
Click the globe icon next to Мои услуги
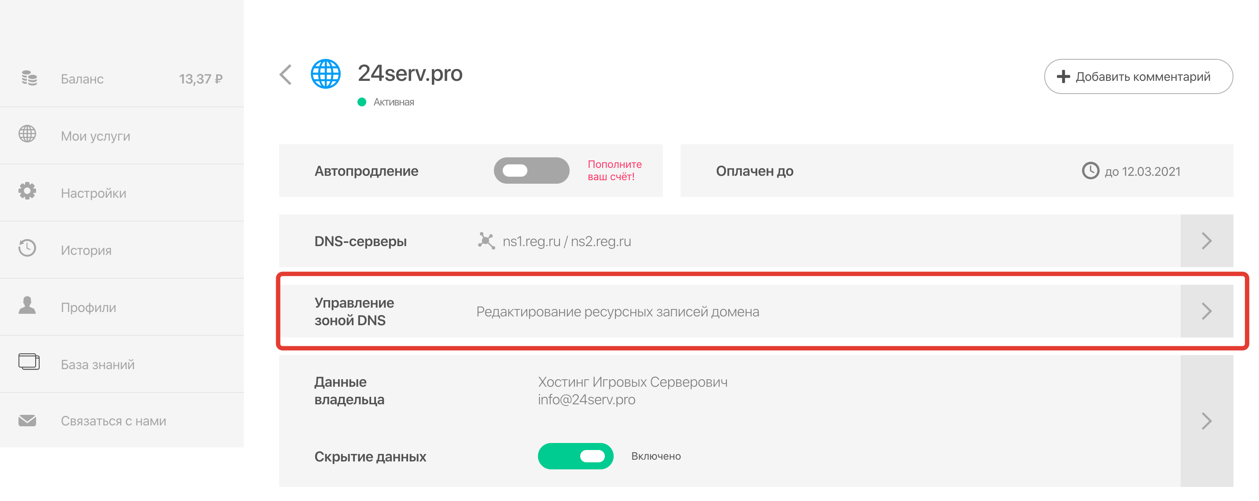(27, 134)
